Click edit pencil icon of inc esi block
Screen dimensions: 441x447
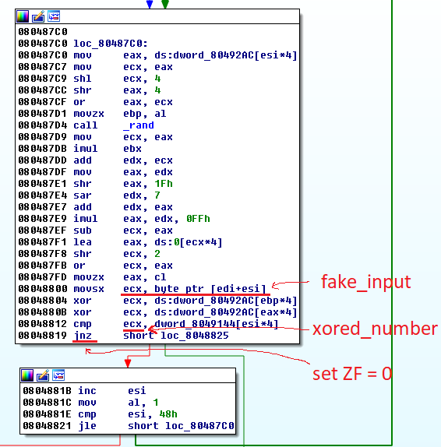[43, 375]
